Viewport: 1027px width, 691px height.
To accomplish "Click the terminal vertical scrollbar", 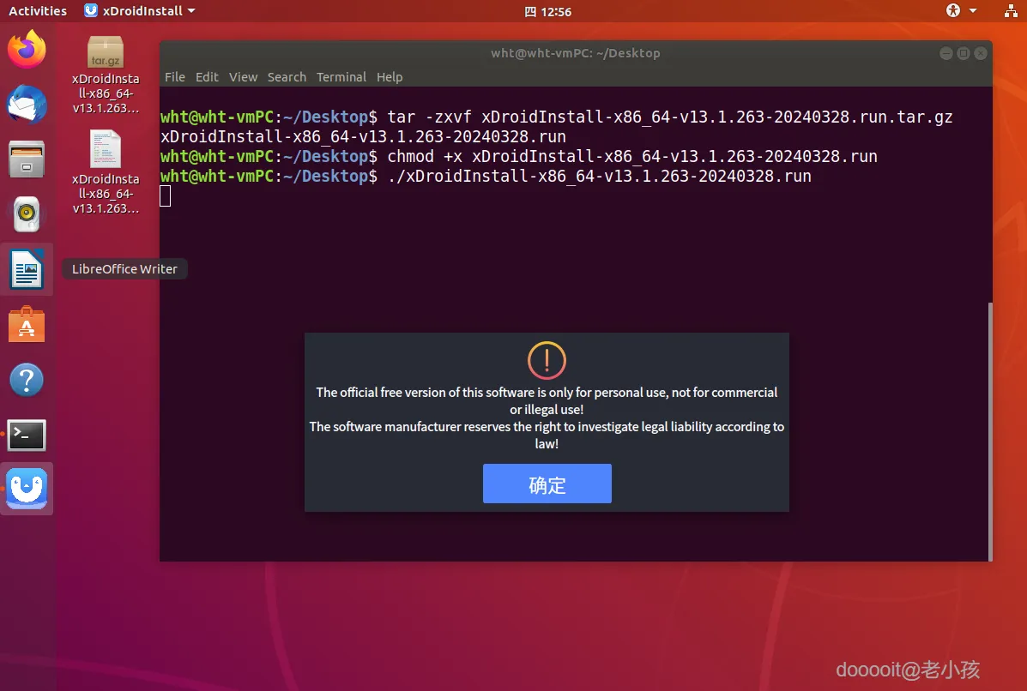I will [989, 430].
